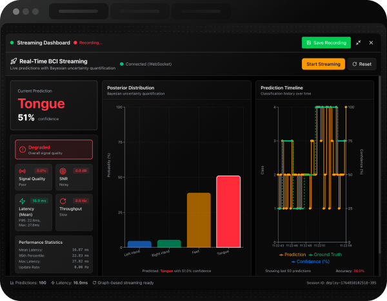The image size is (387, 301).
Task: Click the rocket icon beside Real-Time BCI Streaming
Action: [14, 61]
